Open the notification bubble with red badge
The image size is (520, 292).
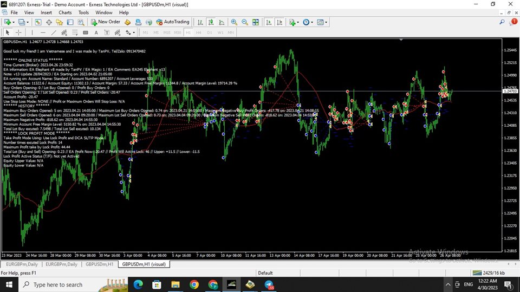tap(513, 22)
